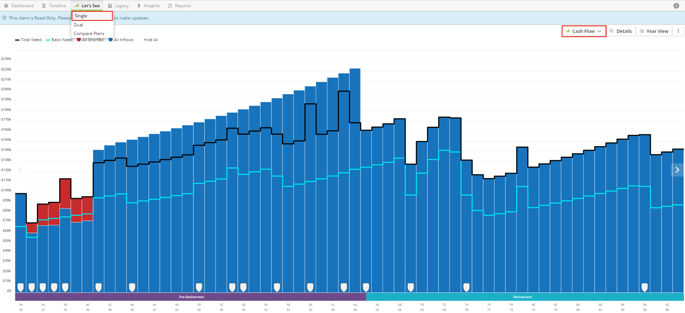The width and height of the screenshot is (685, 313).
Task: Click the Legacy tab in the top bar
Action: (118, 6)
